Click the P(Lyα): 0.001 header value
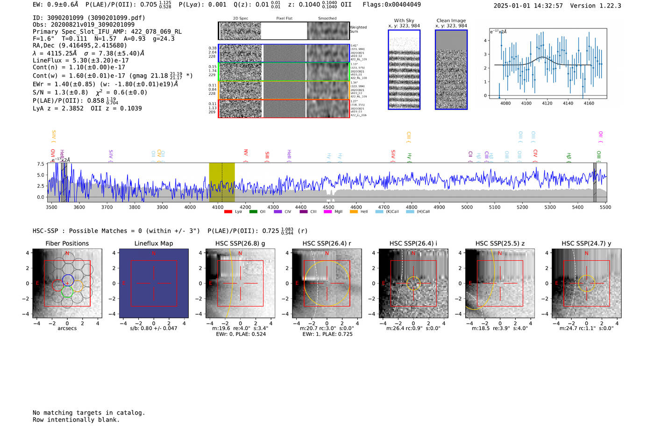The image size is (654, 445). 202,5
